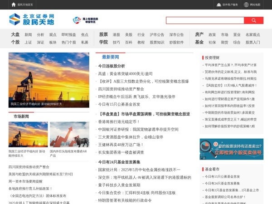This screenshot has width=272, height=204.
Task: Open 平均净资产怎么算 sidebar article
Action: (231, 65)
